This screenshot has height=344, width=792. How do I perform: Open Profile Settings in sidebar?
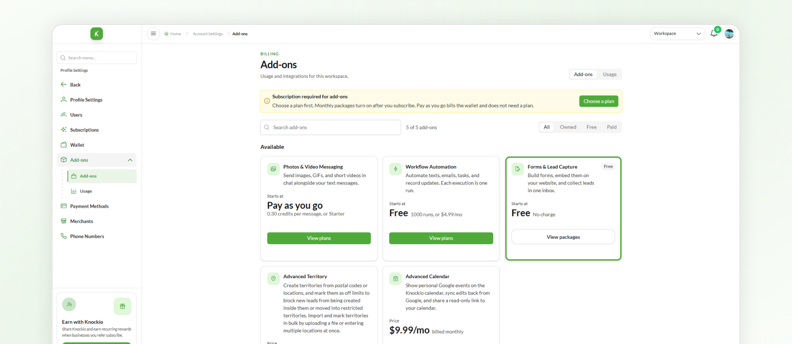coord(97,100)
